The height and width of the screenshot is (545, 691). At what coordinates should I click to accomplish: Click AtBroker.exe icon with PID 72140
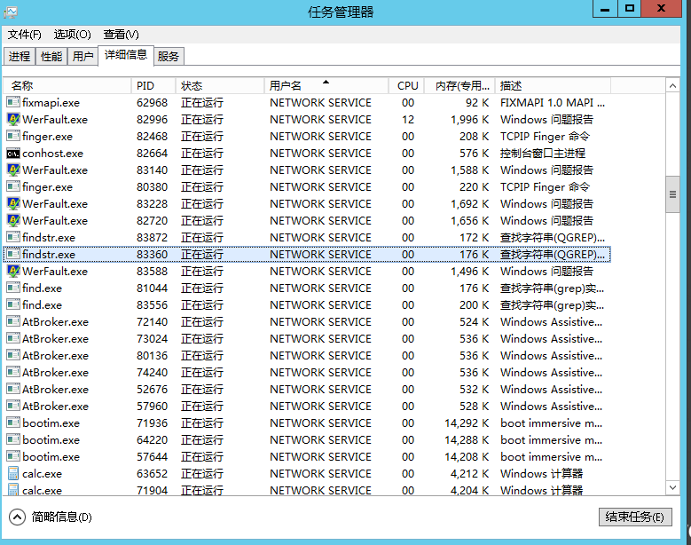click(x=13, y=321)
